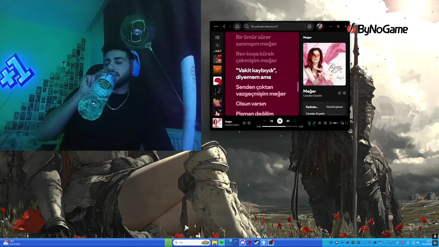Toggle the Now Playing view

click(x=309, y=123)
